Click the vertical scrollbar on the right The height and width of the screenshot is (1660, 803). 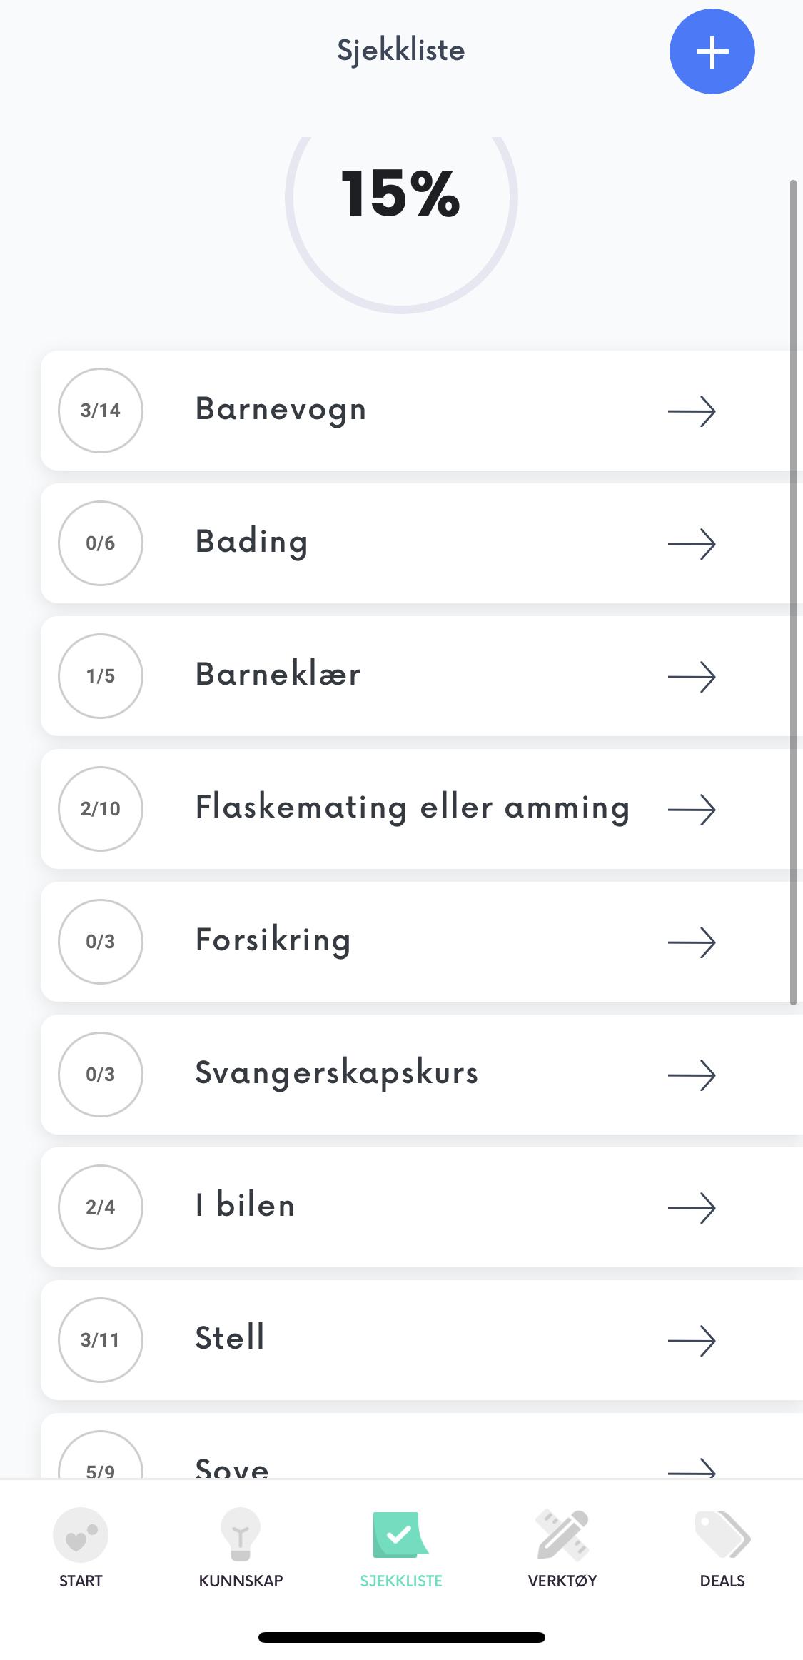coord(793,593)
